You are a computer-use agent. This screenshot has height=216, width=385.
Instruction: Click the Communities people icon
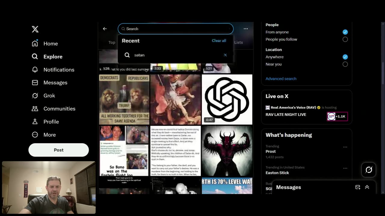(35, 109)
